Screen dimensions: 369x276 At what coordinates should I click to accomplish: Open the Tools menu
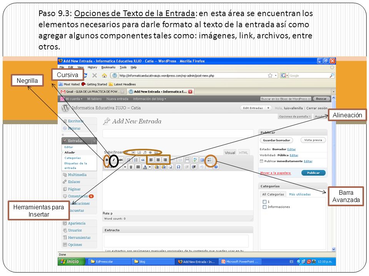click(x=123, y=67)
